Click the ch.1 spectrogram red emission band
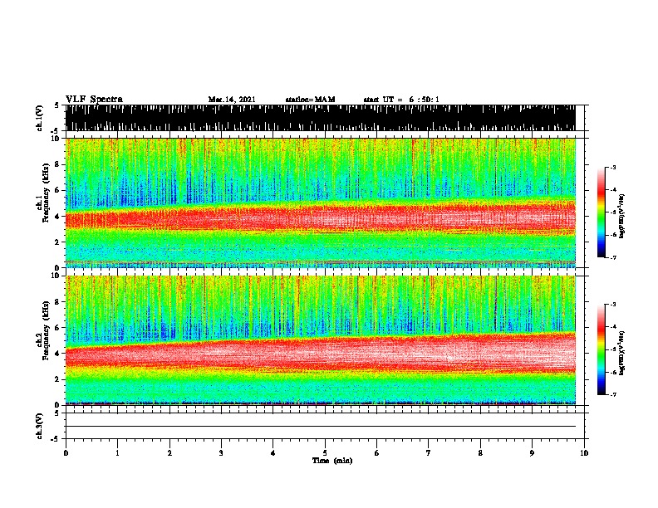 320,218
